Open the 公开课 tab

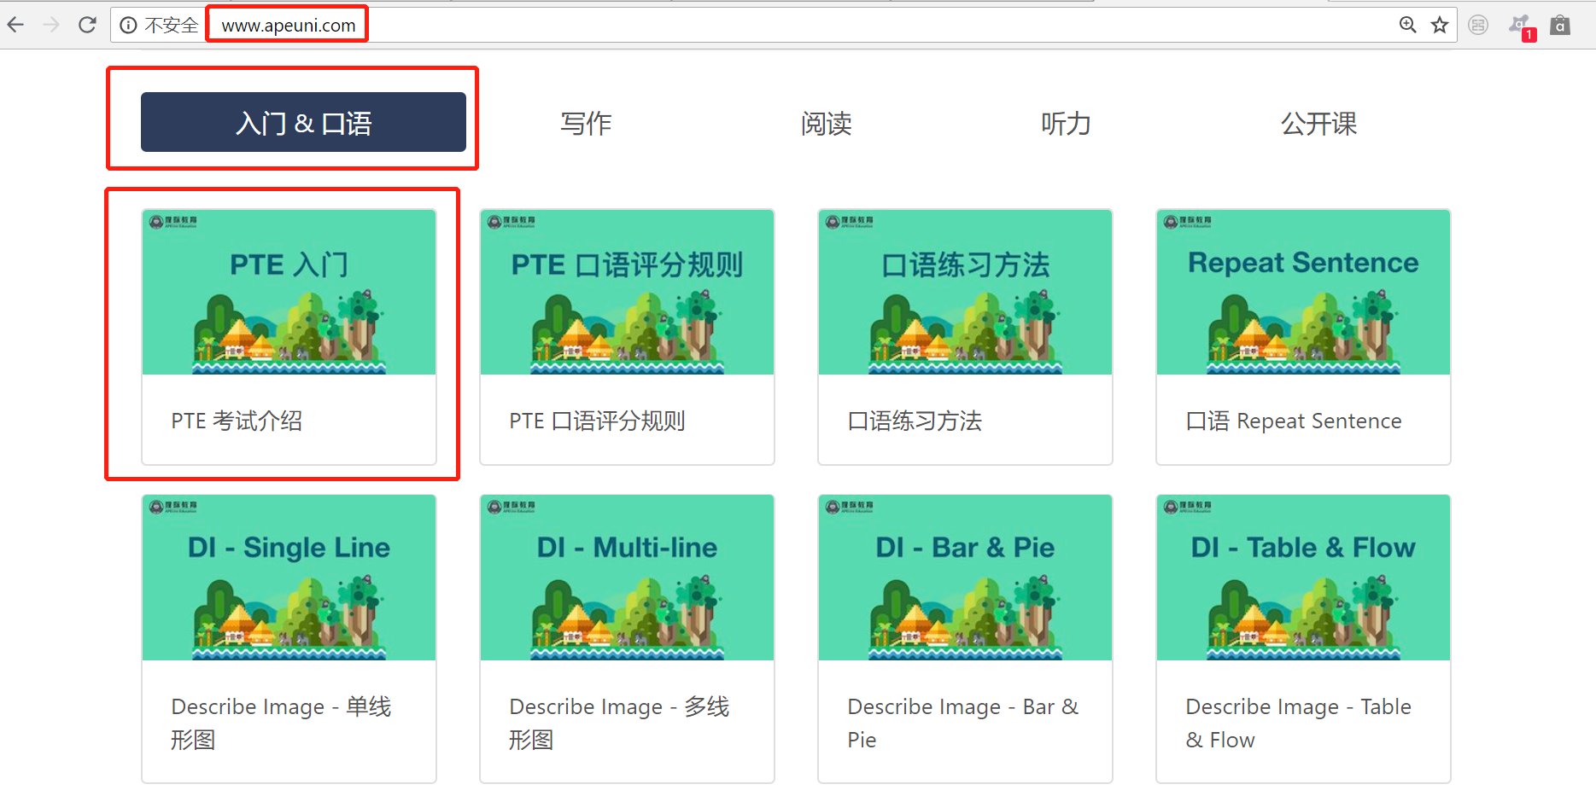[1318, 124]
